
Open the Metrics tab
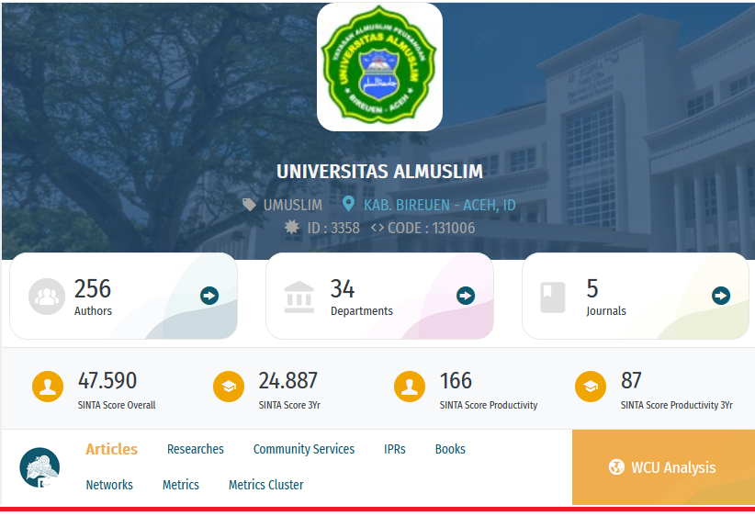coord(181,485)
